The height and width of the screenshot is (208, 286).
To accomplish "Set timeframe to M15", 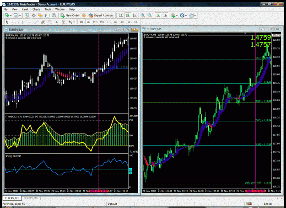I will click(95, 22).
